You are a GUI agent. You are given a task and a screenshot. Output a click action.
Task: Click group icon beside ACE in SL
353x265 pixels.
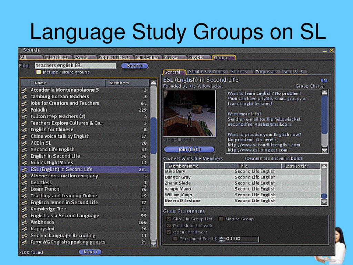tap(24, 143)
